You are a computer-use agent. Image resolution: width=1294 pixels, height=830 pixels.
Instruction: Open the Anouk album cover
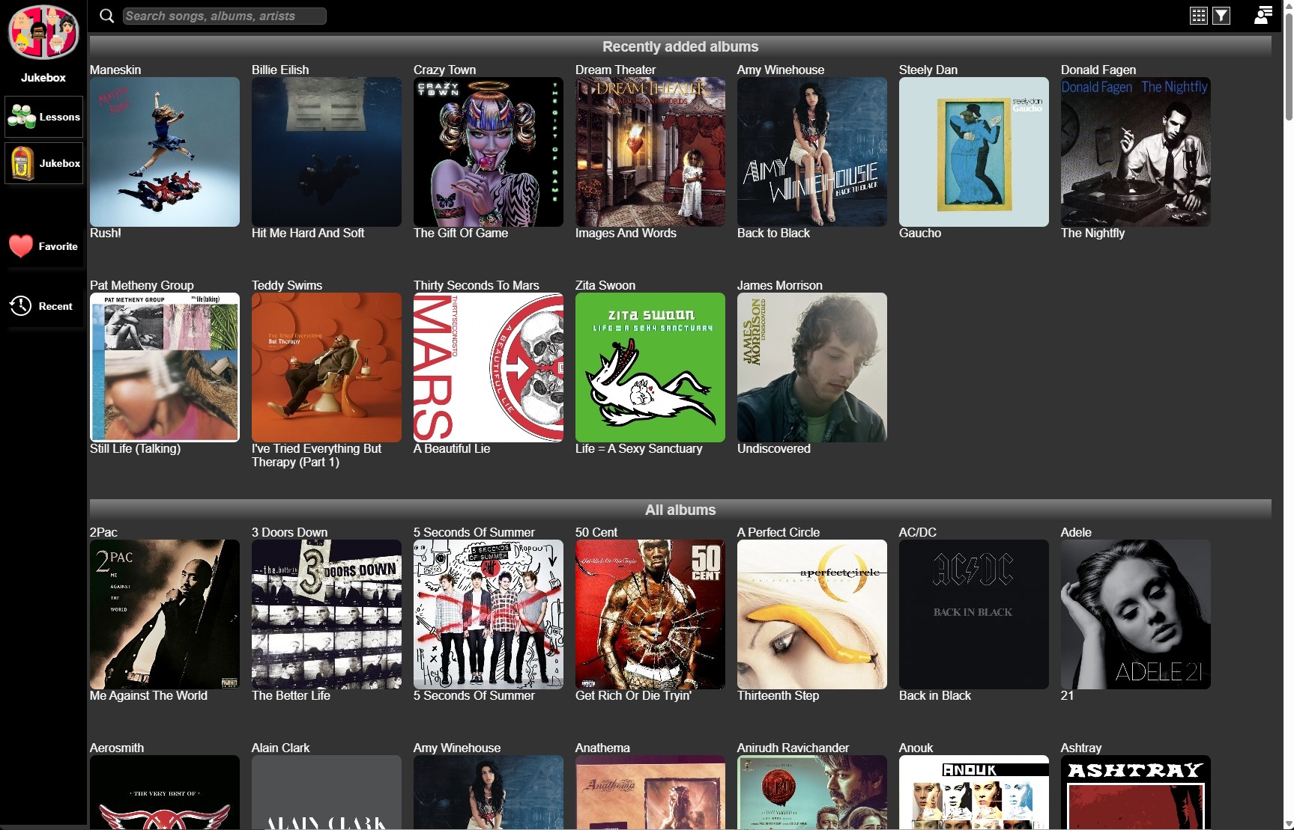coord(974,792)
